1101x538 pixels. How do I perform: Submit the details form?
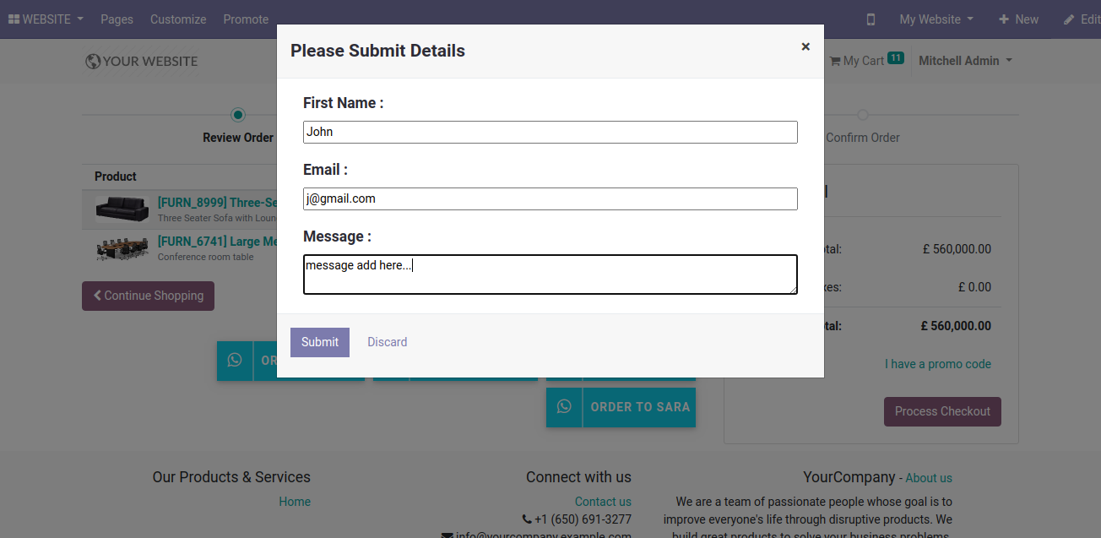point(320,342)
